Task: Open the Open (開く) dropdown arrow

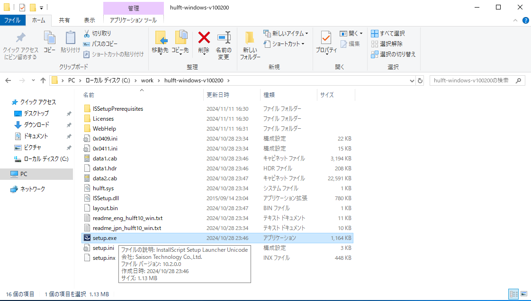Action: pyautogui.click(x=361, y=34)
